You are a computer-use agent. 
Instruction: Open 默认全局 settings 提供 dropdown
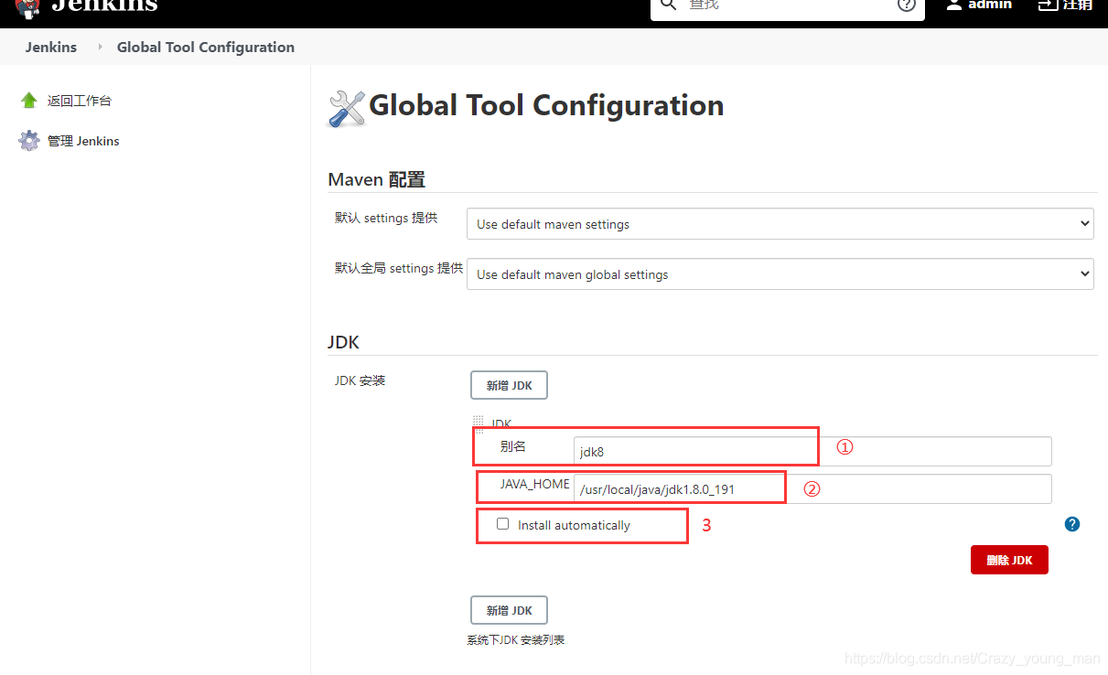[780, 274]
